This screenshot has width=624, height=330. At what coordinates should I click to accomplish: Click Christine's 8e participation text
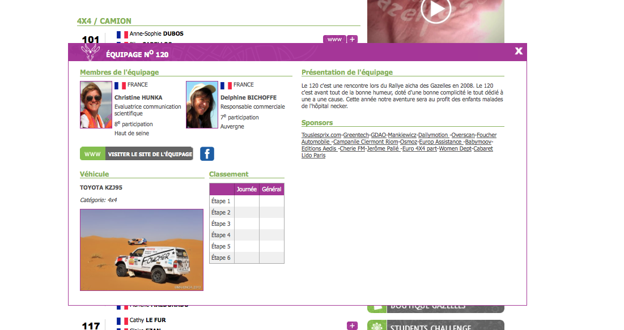[134, 123]
